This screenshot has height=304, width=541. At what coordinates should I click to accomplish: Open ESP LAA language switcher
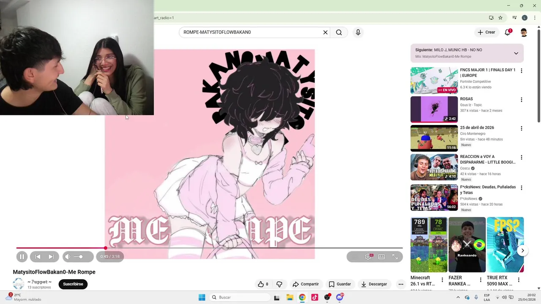click(487, 297)
